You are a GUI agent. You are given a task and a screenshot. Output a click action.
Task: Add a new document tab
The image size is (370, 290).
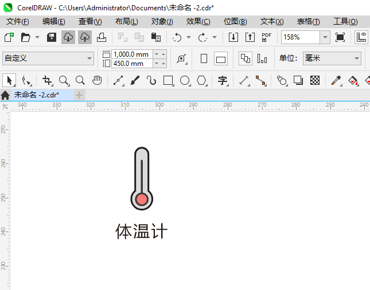(79, 95)
